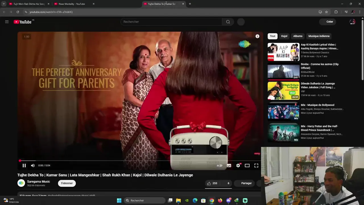Select the Albums filter chip
The width and height of the screenshot is (364, 205).
[298, 36]
